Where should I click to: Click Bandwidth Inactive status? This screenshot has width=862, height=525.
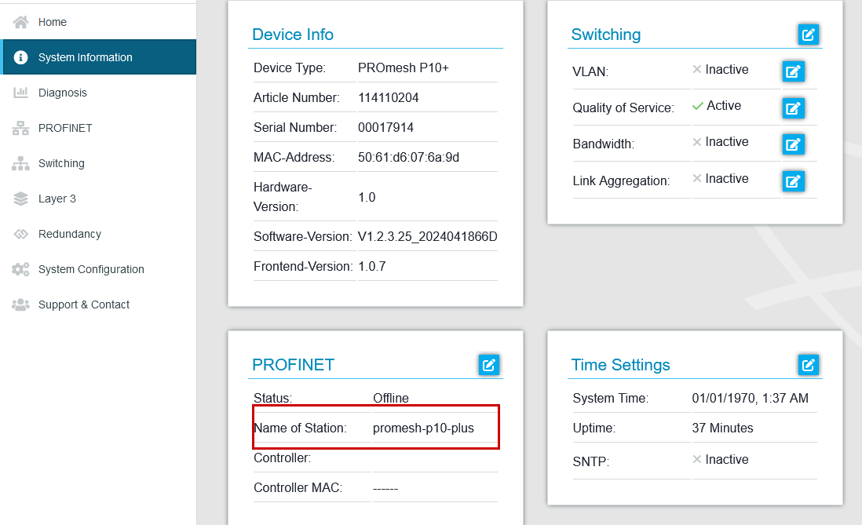click(x=720, y=142)
